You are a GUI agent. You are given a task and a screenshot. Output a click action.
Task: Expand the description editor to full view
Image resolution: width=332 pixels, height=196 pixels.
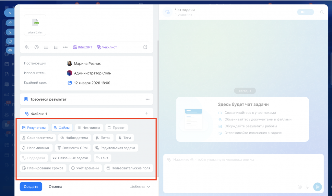coord(145,47)
